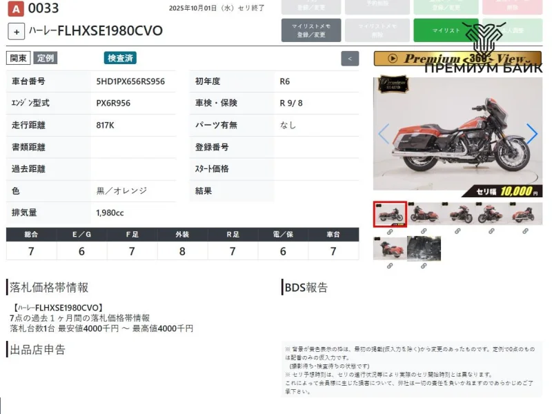Viewport: 552px width, 414px height.
Task: Show next photo with right arrow
Action: [x=532, y=134]
